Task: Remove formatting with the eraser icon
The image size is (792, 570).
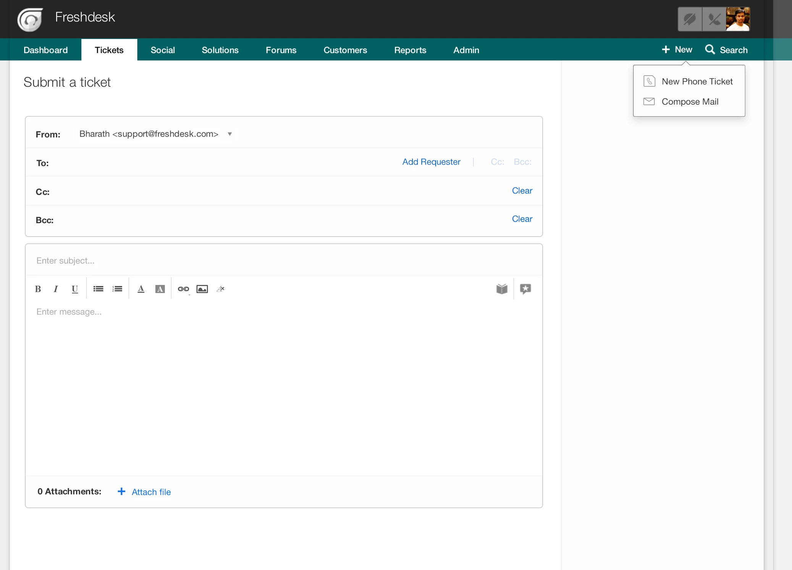Action: pyautogui.click(x=221, y=289)
